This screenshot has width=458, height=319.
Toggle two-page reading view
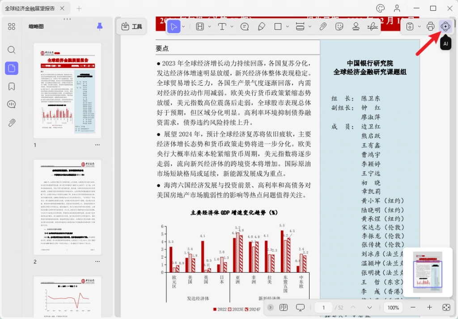(283, 307)
